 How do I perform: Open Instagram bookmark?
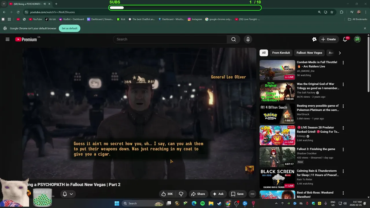point(195,19)
